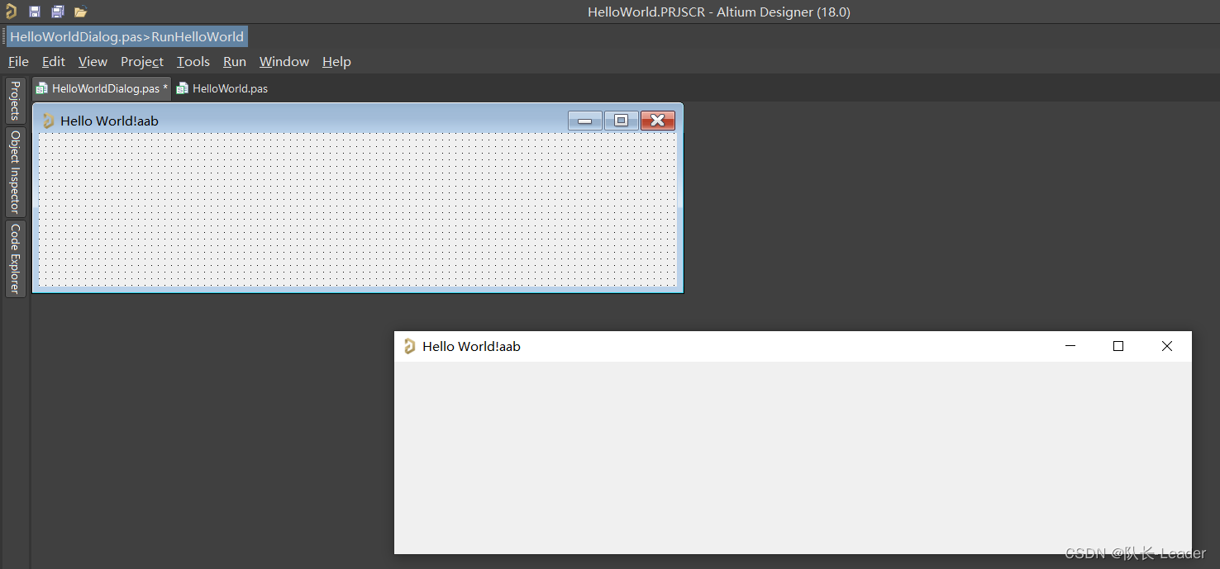Open the Run menu
Viewport: 1220px width, 569px height.
pyautogui.click(x=235, y=62)
